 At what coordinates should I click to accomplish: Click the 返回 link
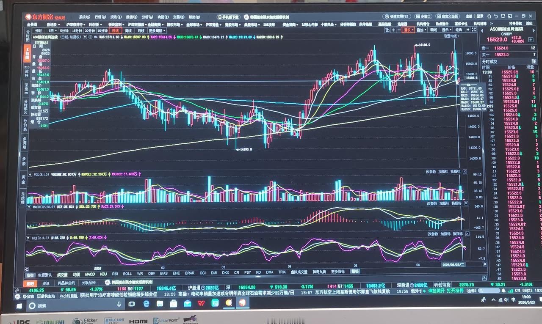click(530, 24)
